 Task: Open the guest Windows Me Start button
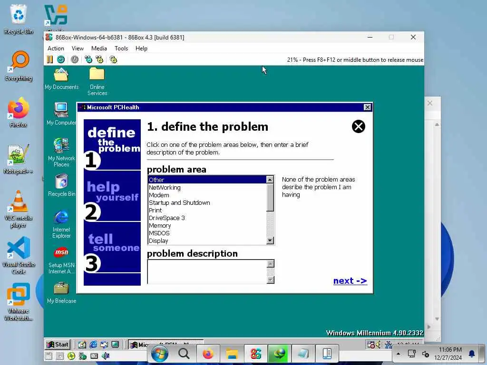point(58,345)
